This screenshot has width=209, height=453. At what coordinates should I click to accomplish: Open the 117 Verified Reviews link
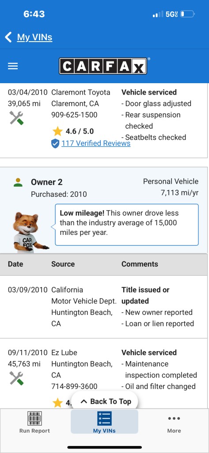coord(96,143)
